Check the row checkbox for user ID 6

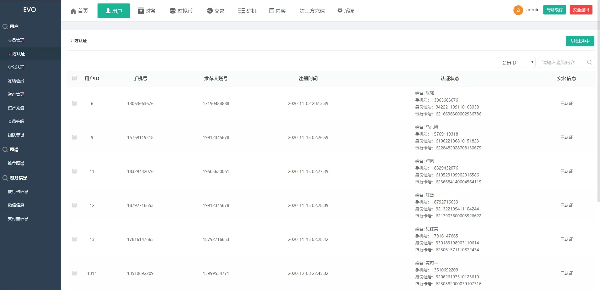coord(74,103)
